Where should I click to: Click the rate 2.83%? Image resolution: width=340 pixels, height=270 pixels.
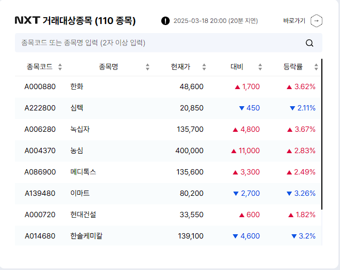305,150
